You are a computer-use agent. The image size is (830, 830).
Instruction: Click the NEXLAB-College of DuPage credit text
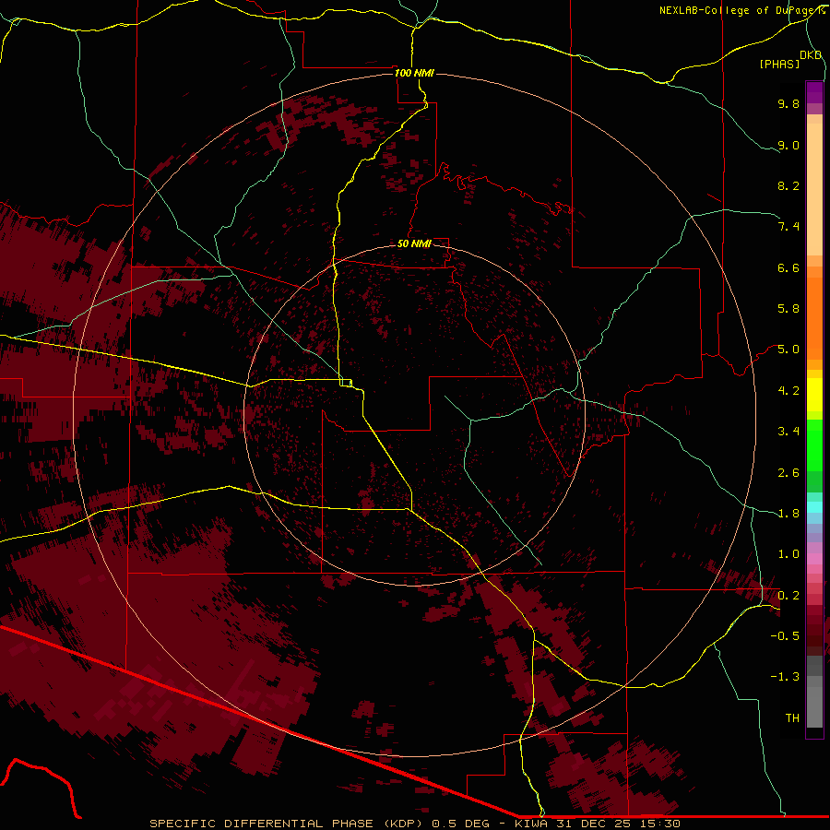click(x=741, y=10)
